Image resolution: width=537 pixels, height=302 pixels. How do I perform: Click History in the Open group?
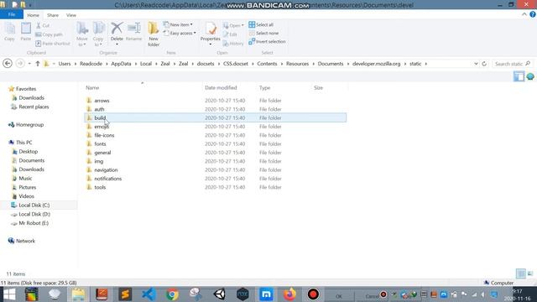233,44
